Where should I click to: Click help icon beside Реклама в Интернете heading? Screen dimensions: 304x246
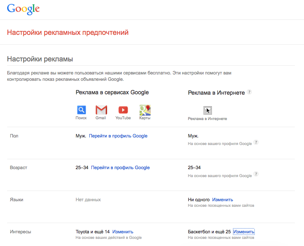point(249,92)
